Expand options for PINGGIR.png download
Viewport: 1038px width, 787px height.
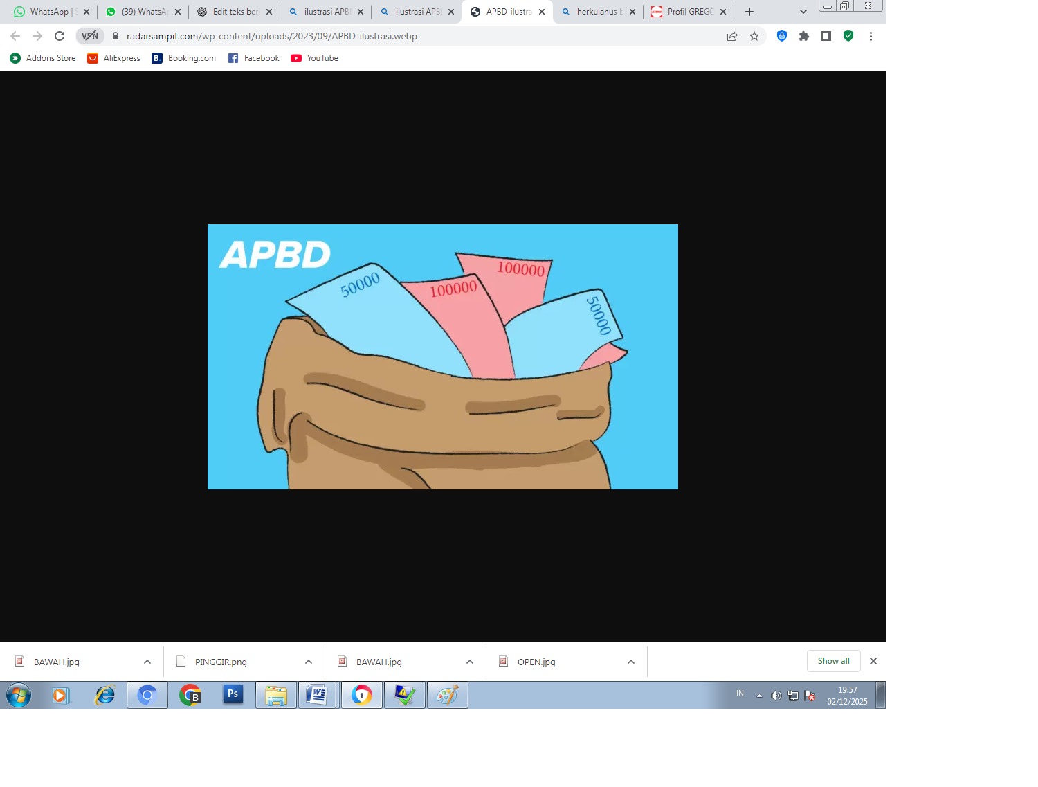[x=309, y=662]
